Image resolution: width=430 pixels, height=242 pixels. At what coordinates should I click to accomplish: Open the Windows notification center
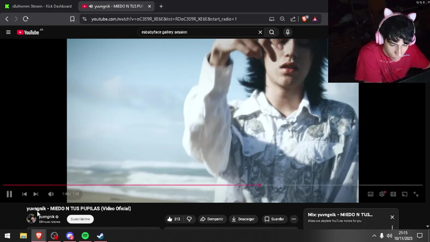click(420, 236)
